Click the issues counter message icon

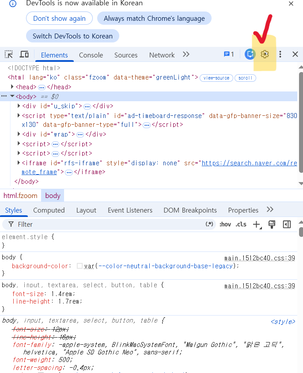coord(229,54)
